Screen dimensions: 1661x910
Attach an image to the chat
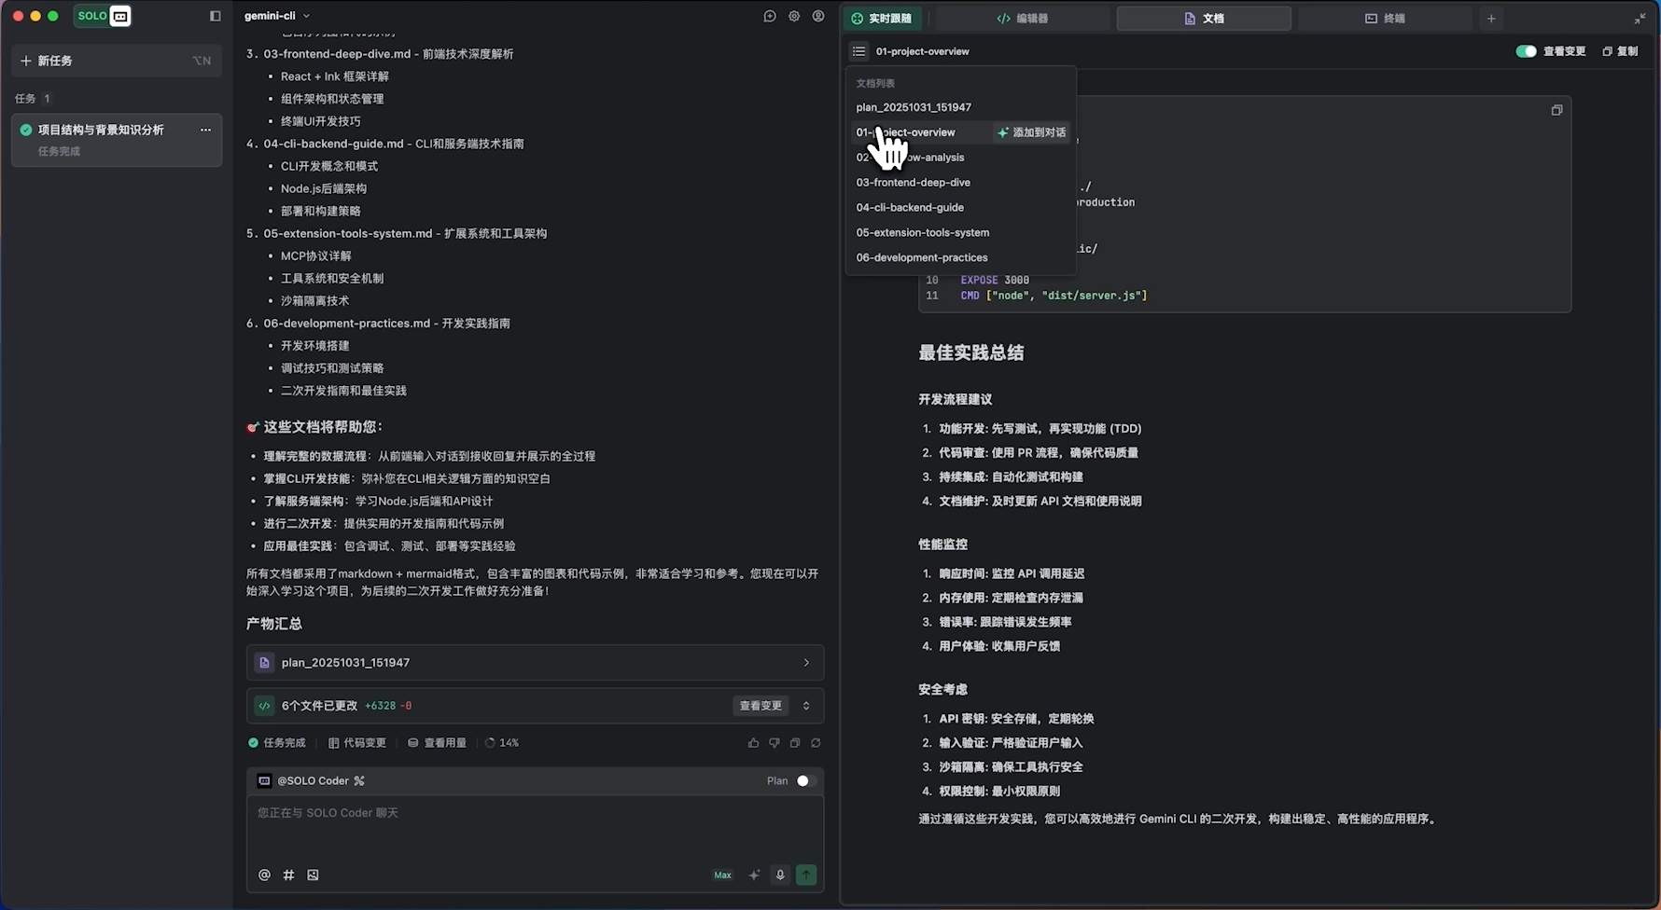point(313,875)
